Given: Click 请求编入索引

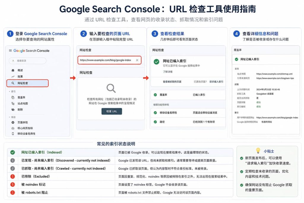Looking at the screenshot, I should 216,82.
